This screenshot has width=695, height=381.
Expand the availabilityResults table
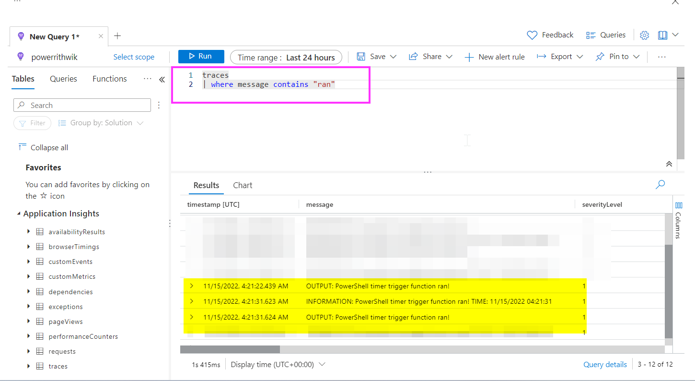[x=29, y=232]
